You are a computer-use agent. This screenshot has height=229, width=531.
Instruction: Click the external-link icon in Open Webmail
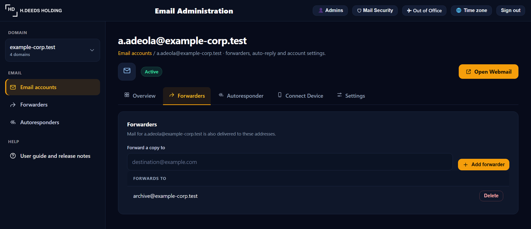click(469, 72)
